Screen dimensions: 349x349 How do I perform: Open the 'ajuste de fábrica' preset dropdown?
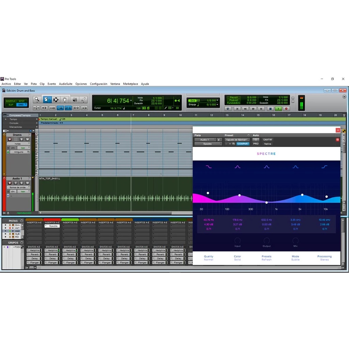click(x=237, y=140)
